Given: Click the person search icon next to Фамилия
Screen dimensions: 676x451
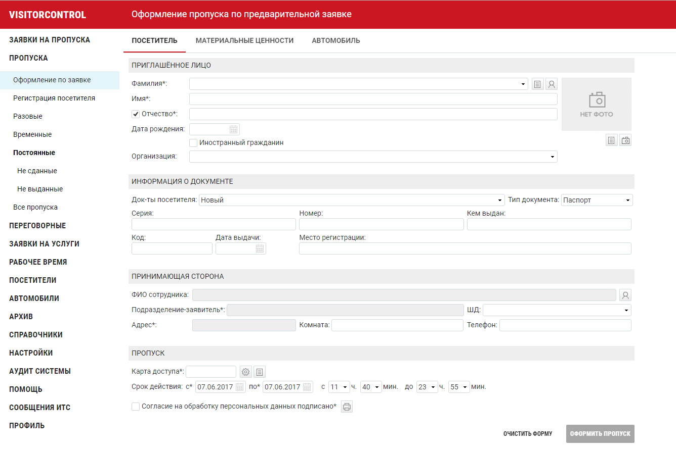Looking at the screenshot, I should (x=552, y=84).
